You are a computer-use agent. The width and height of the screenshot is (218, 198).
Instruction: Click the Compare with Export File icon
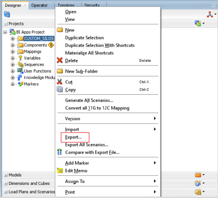[59, 152]
